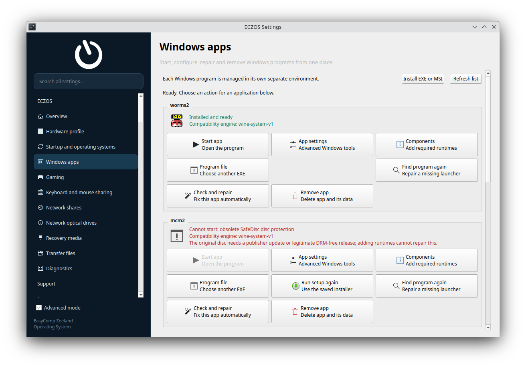Click the main panel scrollbar down arrow
The width and height of the screenshot is (526, 368).
tap(488, 328)
